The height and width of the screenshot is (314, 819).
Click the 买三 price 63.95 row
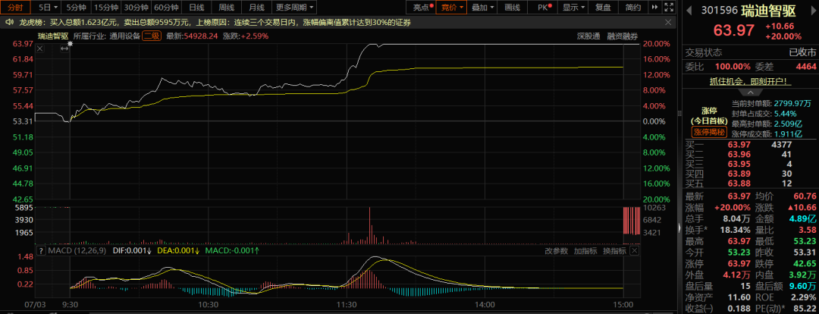pyautogui.click(x=751, y=164)
